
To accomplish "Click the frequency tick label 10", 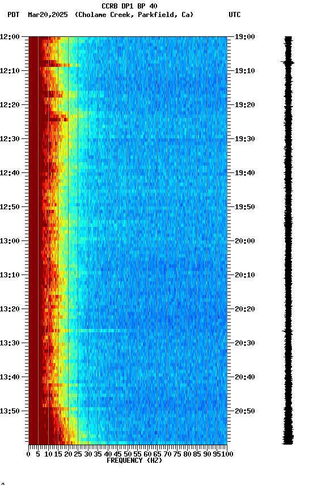I will [48, 454].
